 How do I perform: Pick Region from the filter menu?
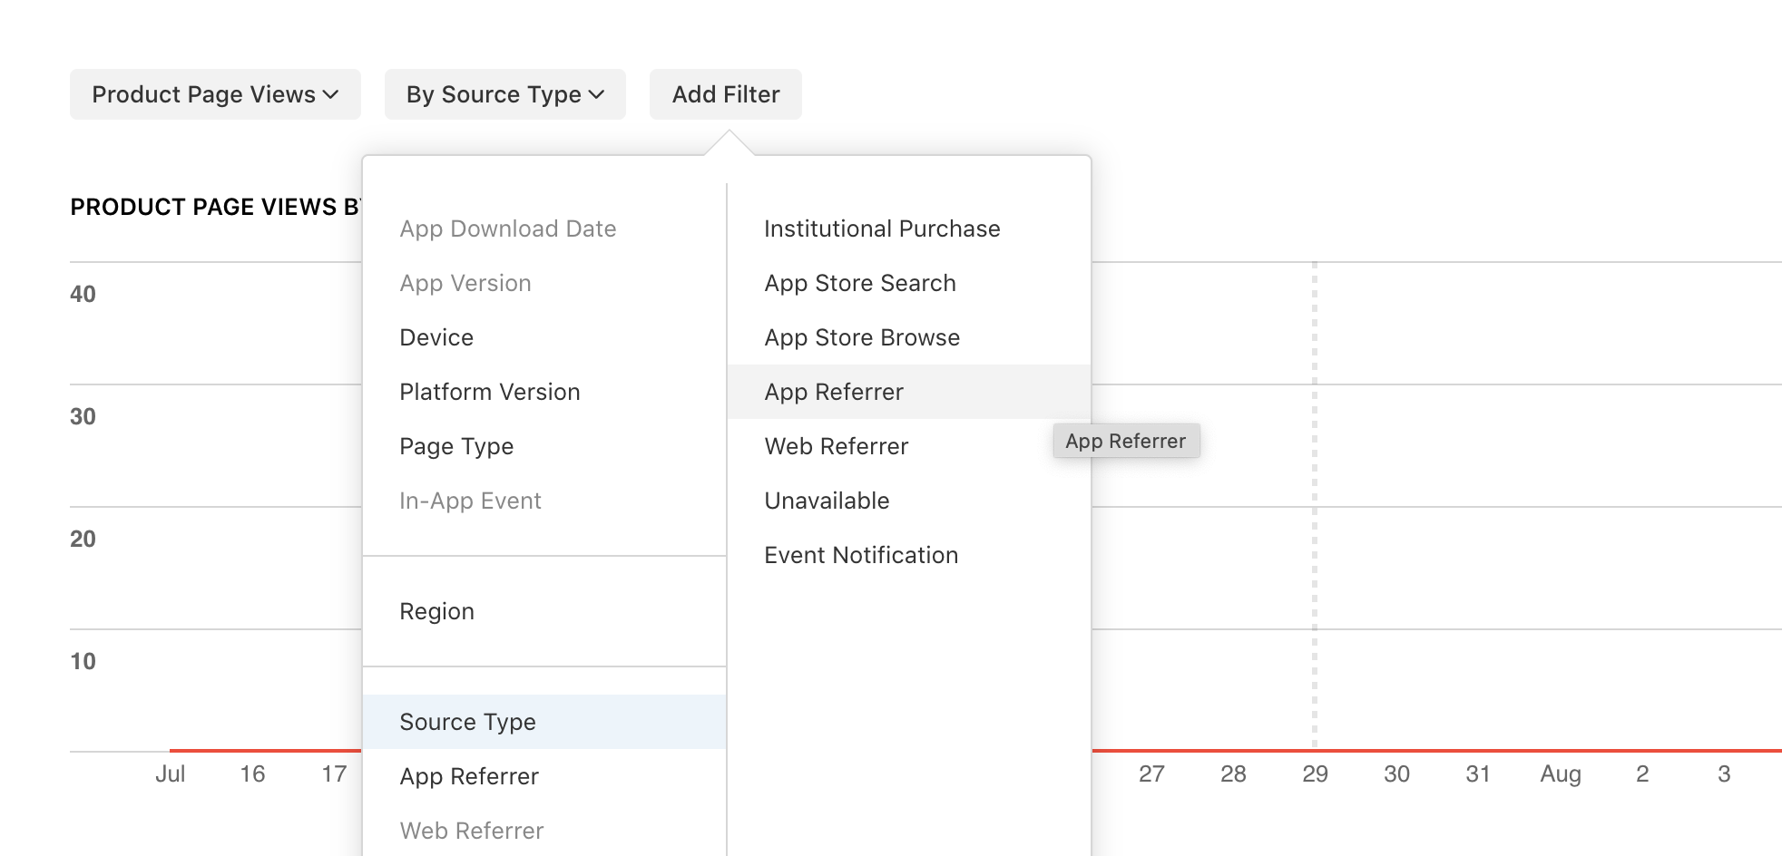tap(436, 611)
